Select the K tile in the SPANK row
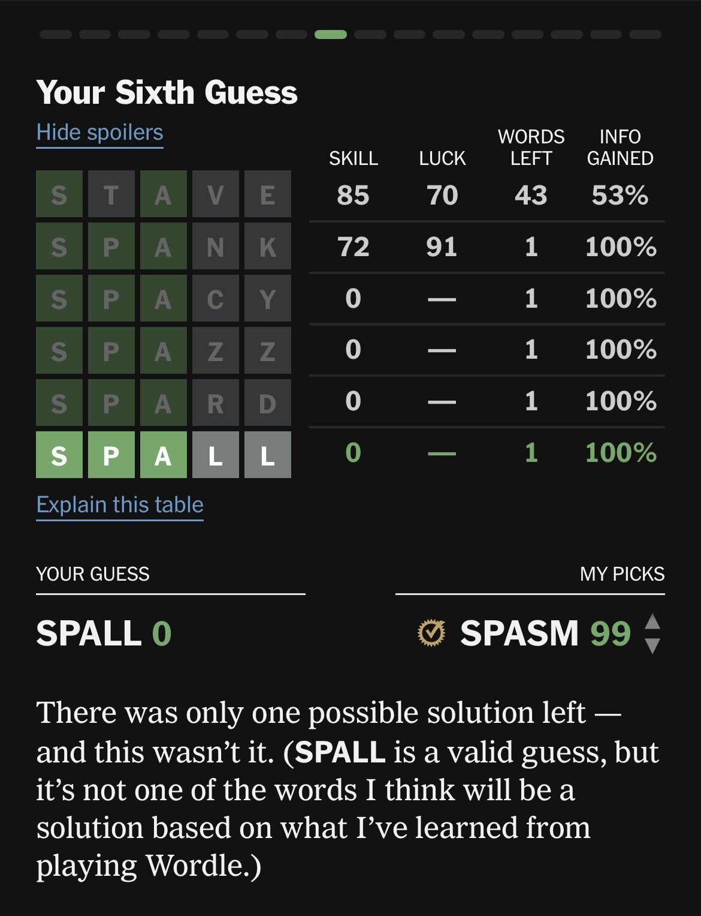701x916 pixels. 268,247
